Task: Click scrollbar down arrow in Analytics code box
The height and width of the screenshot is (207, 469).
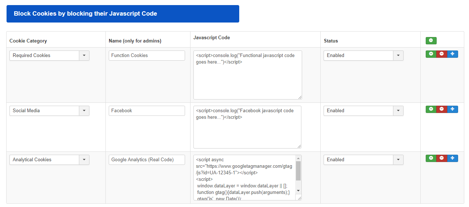Action: [298, 191]
